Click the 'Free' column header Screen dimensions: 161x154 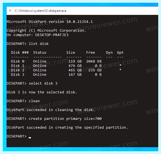pyautogui.click(x=91, y=52)
